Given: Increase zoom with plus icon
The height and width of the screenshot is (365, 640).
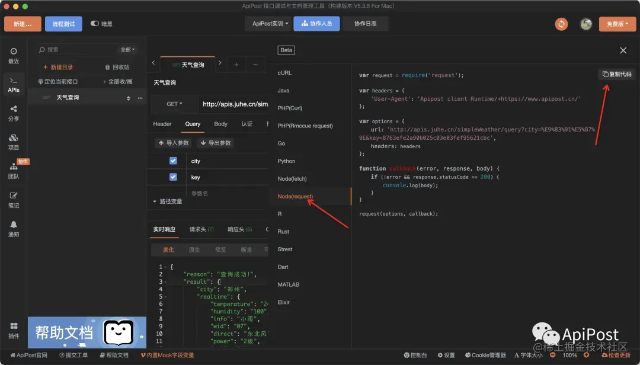Looking at the screenshot, I should 587,355.
